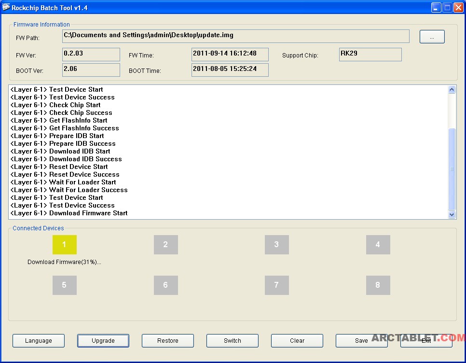Minimize the Rockchip Batch Tool window
Screen dimensions: 466x363
coord(436,7)
